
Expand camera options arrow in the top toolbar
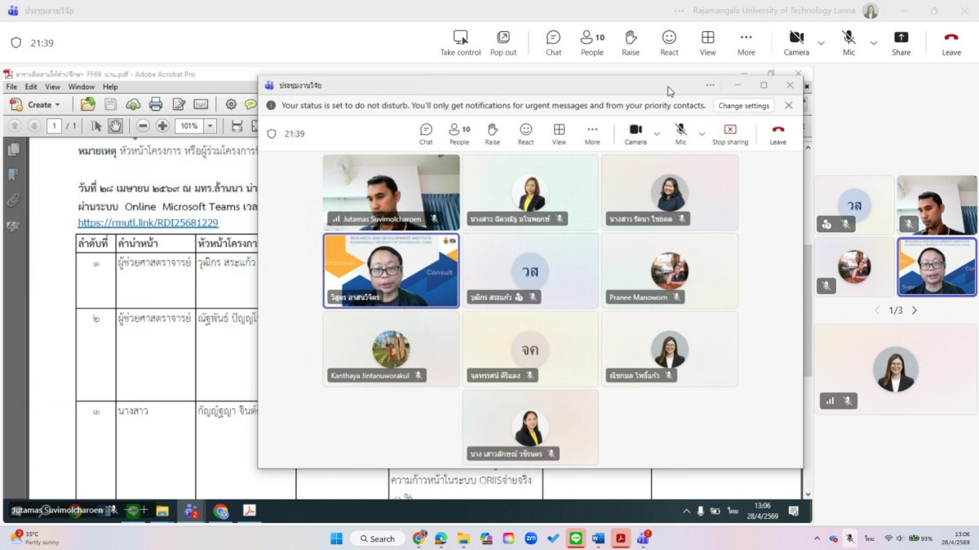(821, 43)
